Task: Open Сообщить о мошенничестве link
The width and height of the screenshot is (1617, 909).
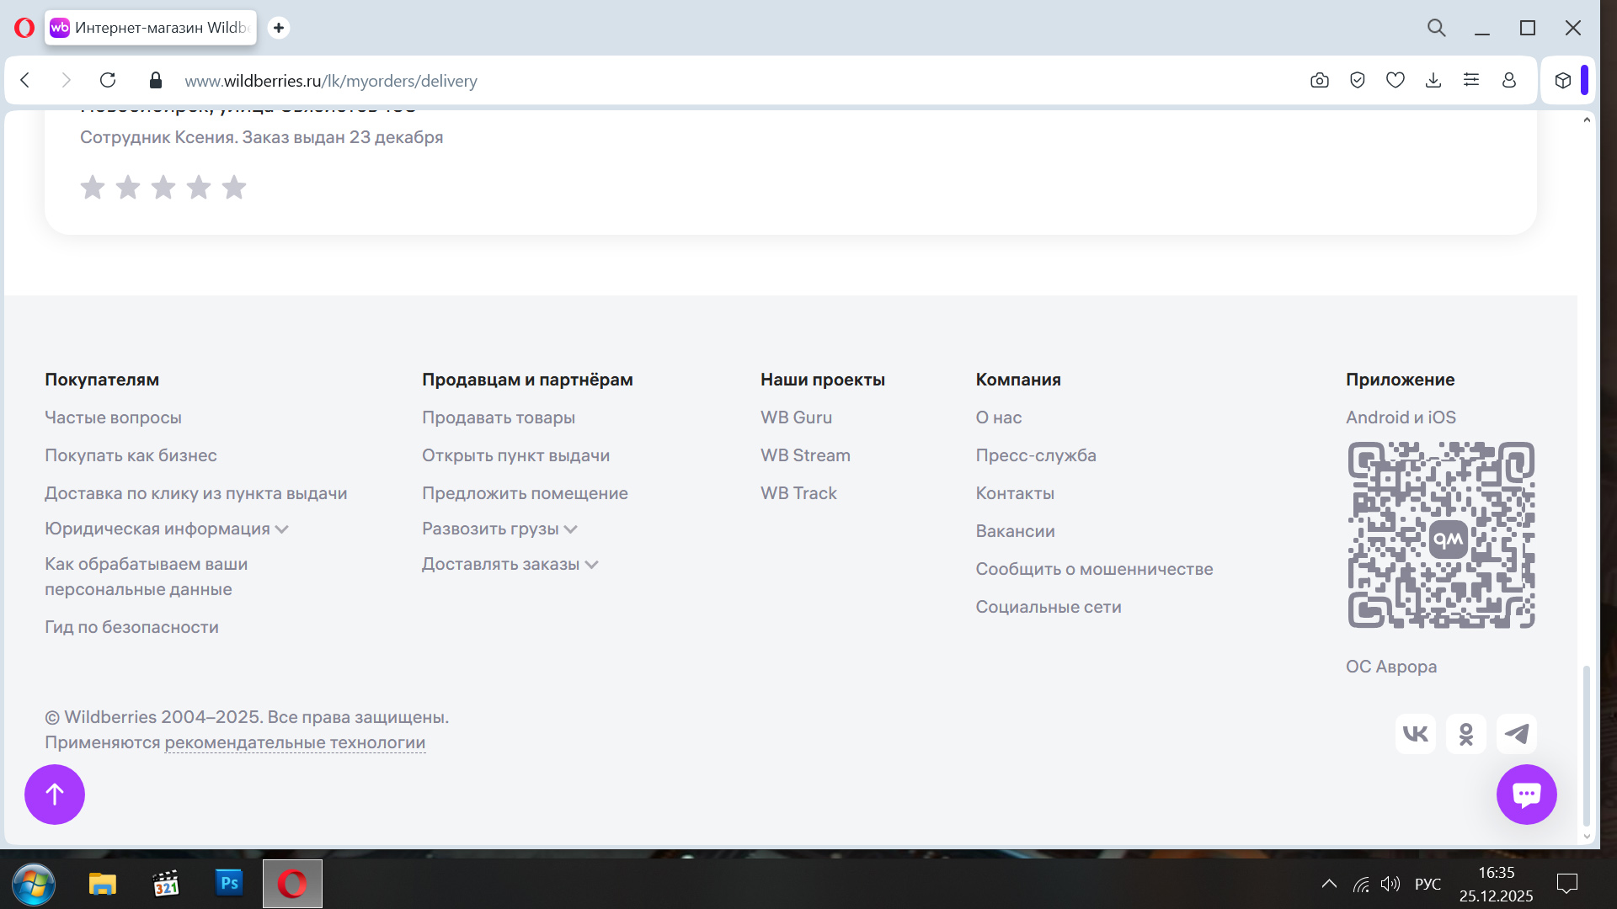Action: coord(1094,569)
